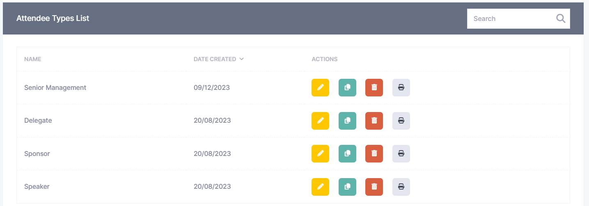Duplicate the Senior Management attendee type
This screenshot has width=589, height=206.
click(347, 87)
